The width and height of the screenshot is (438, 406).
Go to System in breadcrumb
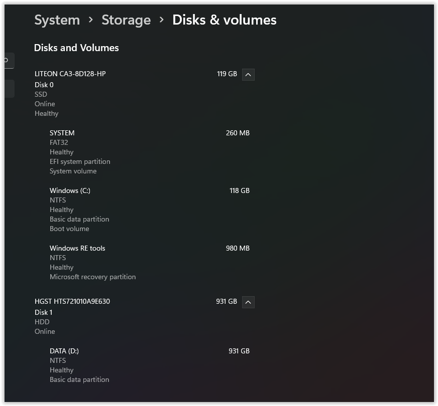(x=57, y=20)
